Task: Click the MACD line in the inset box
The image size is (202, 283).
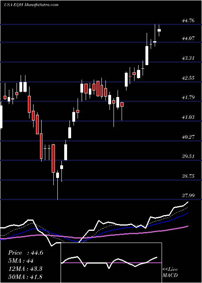Action: [x=109, y=262]
